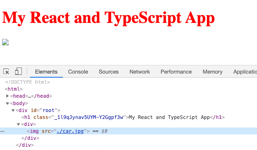Select the Memory tab
Screen dimensions: 257x150
pos(213,72)
